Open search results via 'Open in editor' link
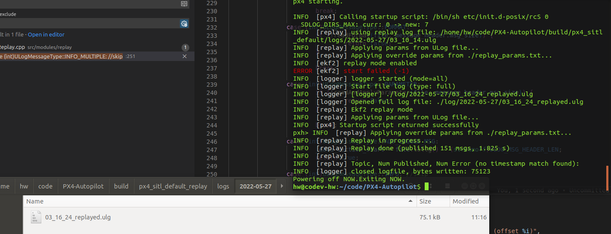This screenshot has width=611, height=234. (x=46, y=34)
